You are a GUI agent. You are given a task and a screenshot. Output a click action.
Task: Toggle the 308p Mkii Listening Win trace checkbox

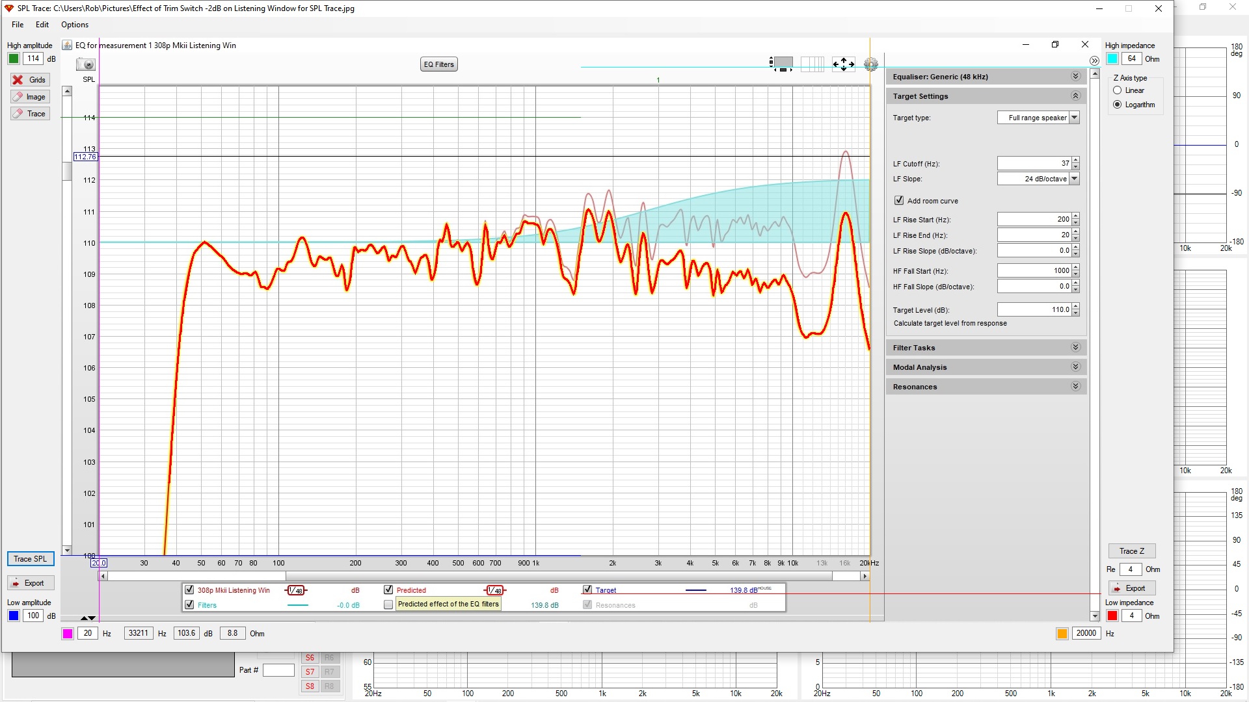189,590
